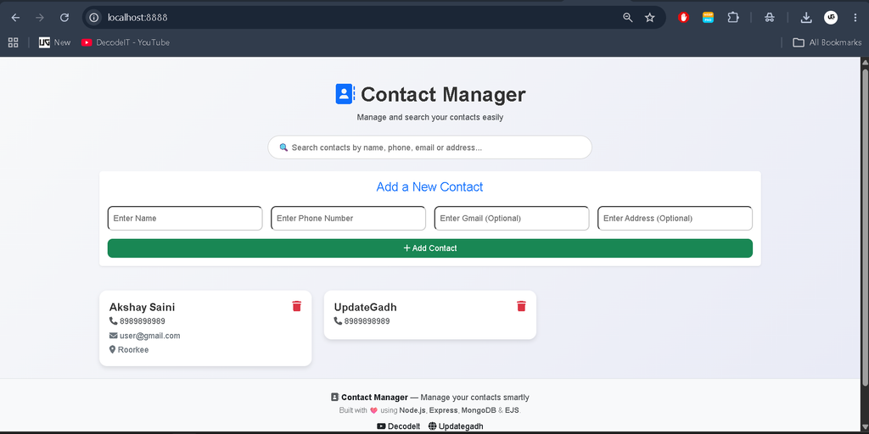Click the page vertical scrollbar thumb
Screen dimensions: 869x434
865,227
